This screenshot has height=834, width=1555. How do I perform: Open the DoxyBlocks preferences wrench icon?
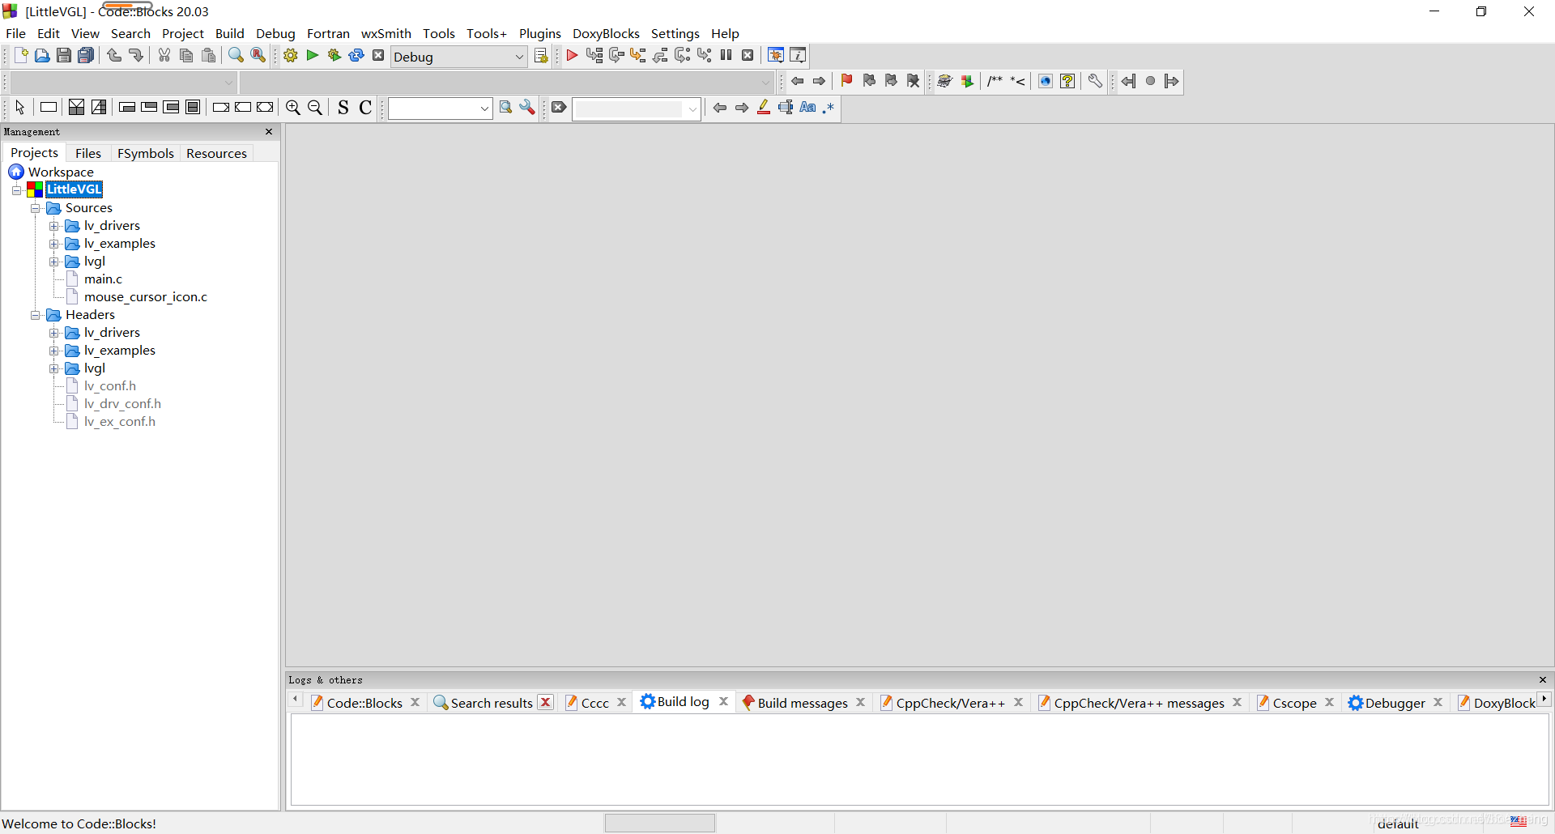coord(1095,81)
